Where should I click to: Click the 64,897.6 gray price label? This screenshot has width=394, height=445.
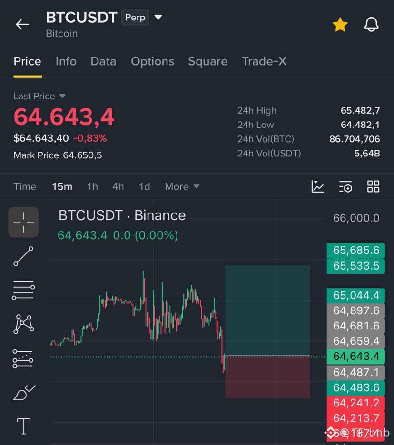[355, 311]
